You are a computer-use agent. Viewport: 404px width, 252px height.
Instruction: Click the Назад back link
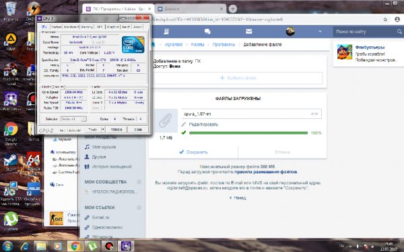(x=238, y=198)
